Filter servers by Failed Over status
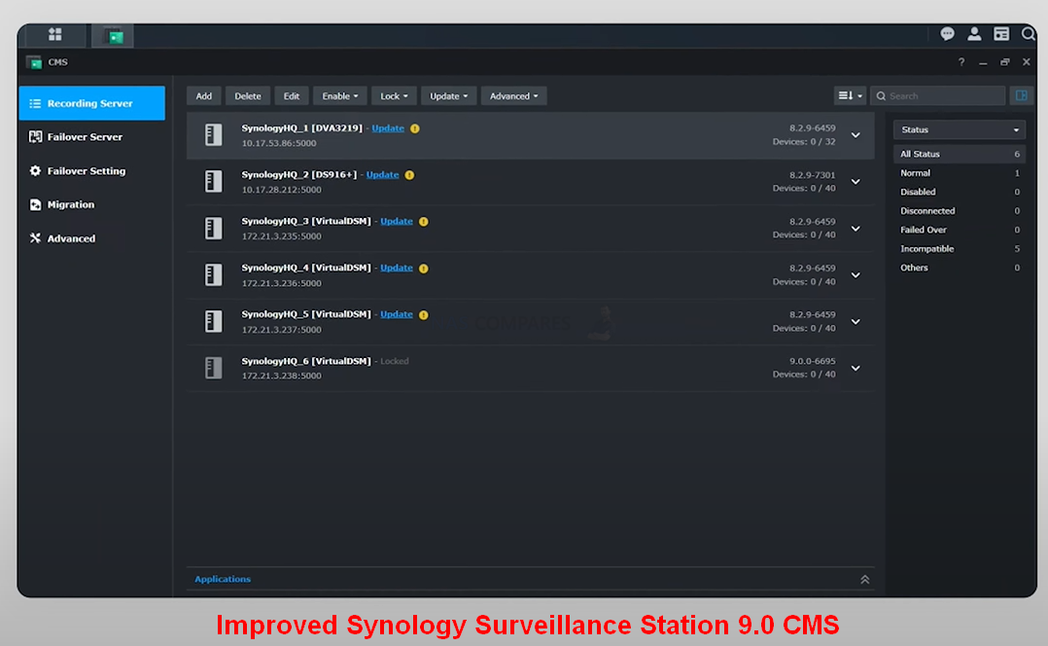This screenshot has width=1048, height=646. coord(960,230)
